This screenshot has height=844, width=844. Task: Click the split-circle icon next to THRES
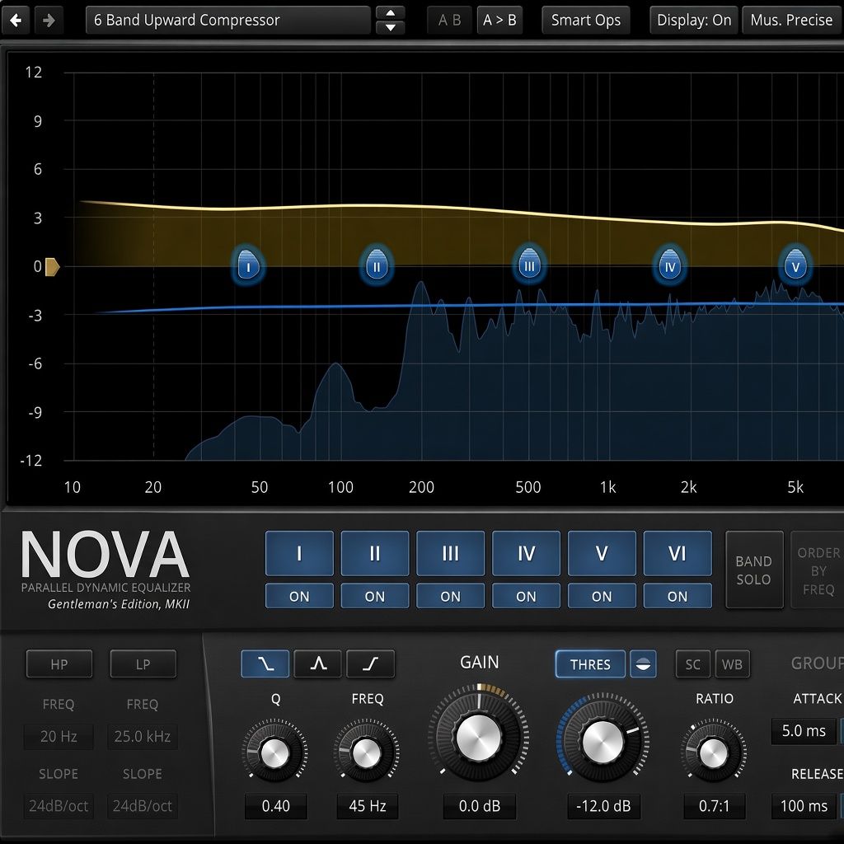coord(643,664)
